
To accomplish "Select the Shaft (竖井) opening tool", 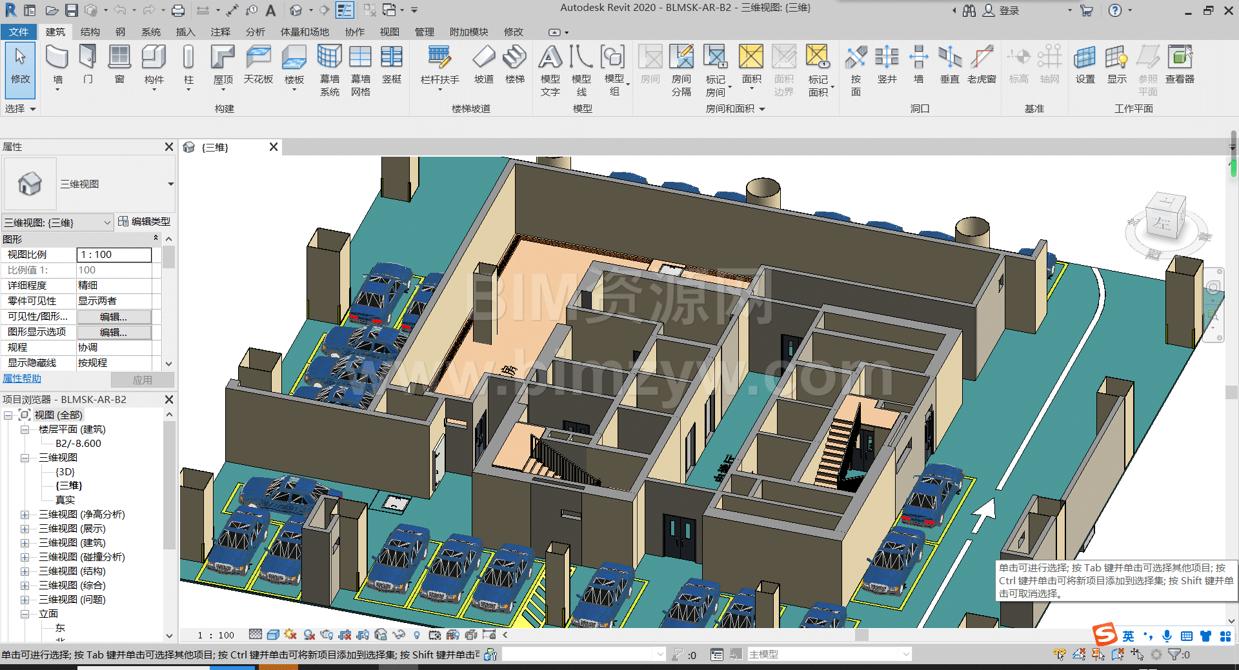I will (887, 64).
